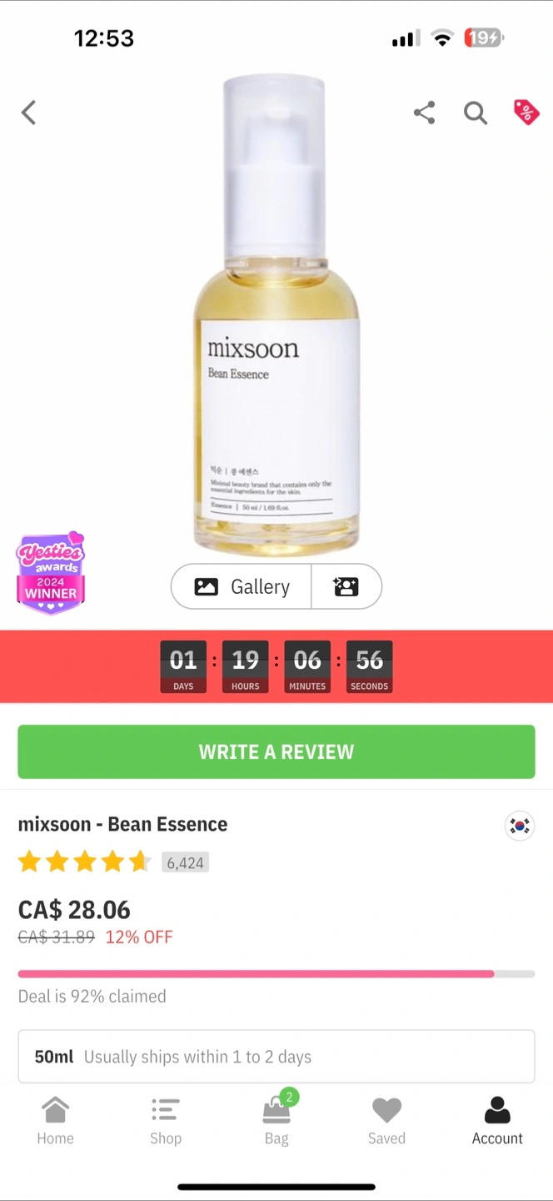Tap the green Write a Review button
553x1201 pixels.
click(276, 751)
